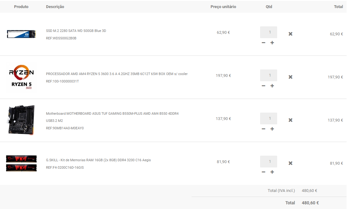
Task: Increase quantity of the WD SSD
Action: point(272,43)
